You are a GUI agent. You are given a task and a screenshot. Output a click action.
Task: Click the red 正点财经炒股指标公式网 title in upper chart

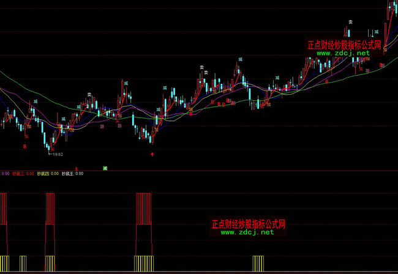(x=344, y=45)
